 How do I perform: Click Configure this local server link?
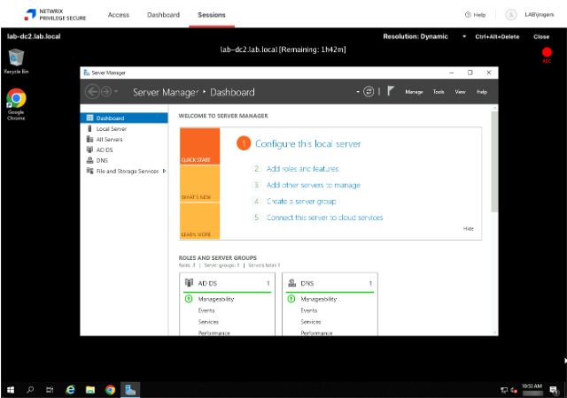(307, 144)
